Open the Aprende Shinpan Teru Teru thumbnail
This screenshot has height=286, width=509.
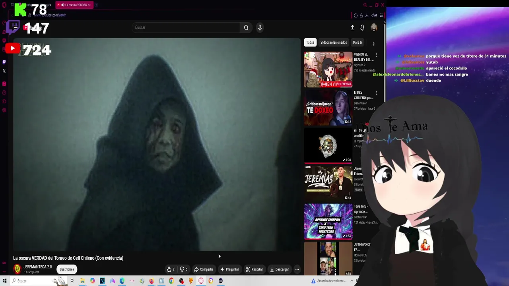click(328, 222)
